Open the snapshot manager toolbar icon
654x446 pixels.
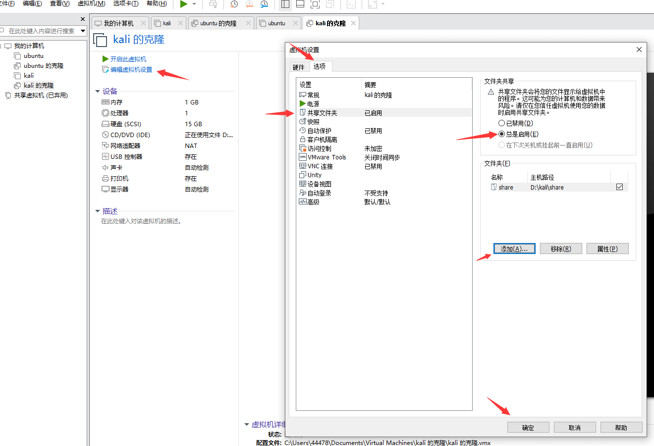point(264,4)
